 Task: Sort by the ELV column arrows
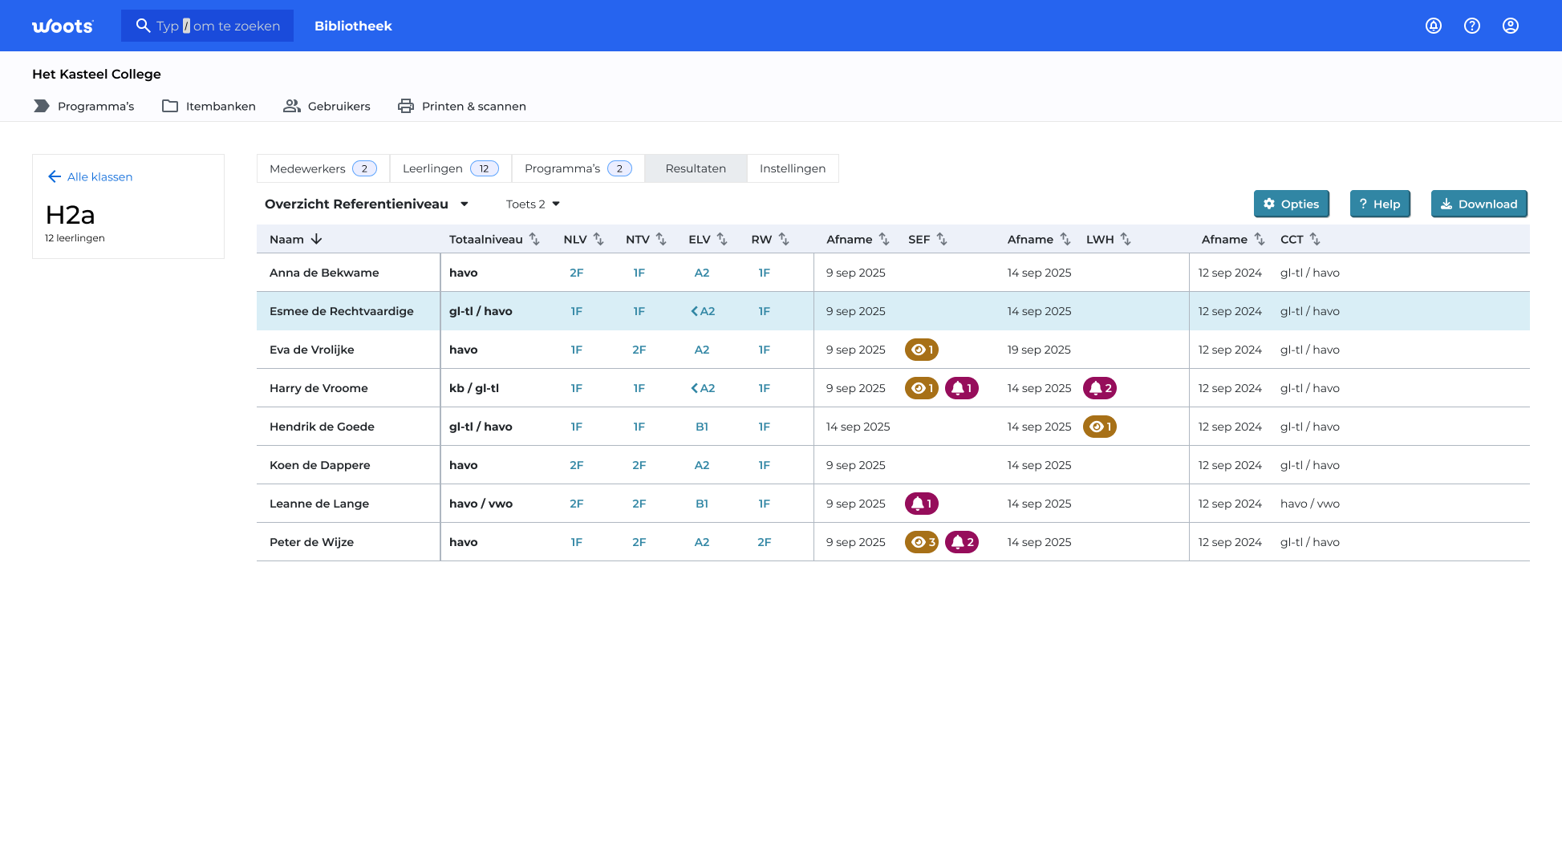pos(722,239)
